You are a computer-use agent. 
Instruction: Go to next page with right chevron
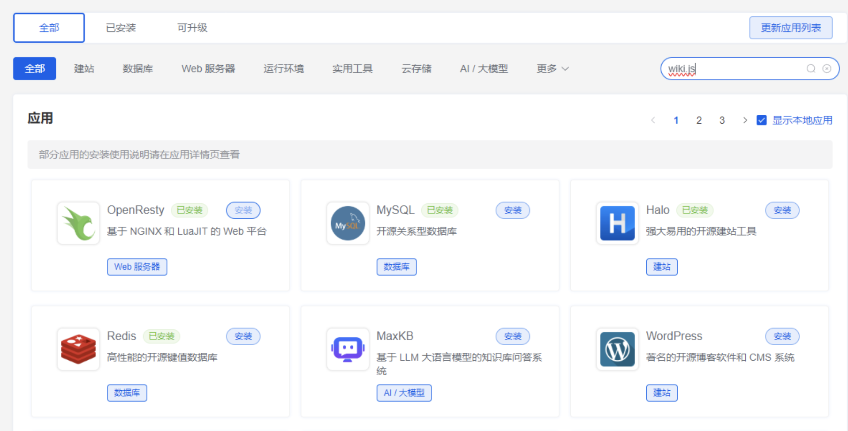[744, 120]
